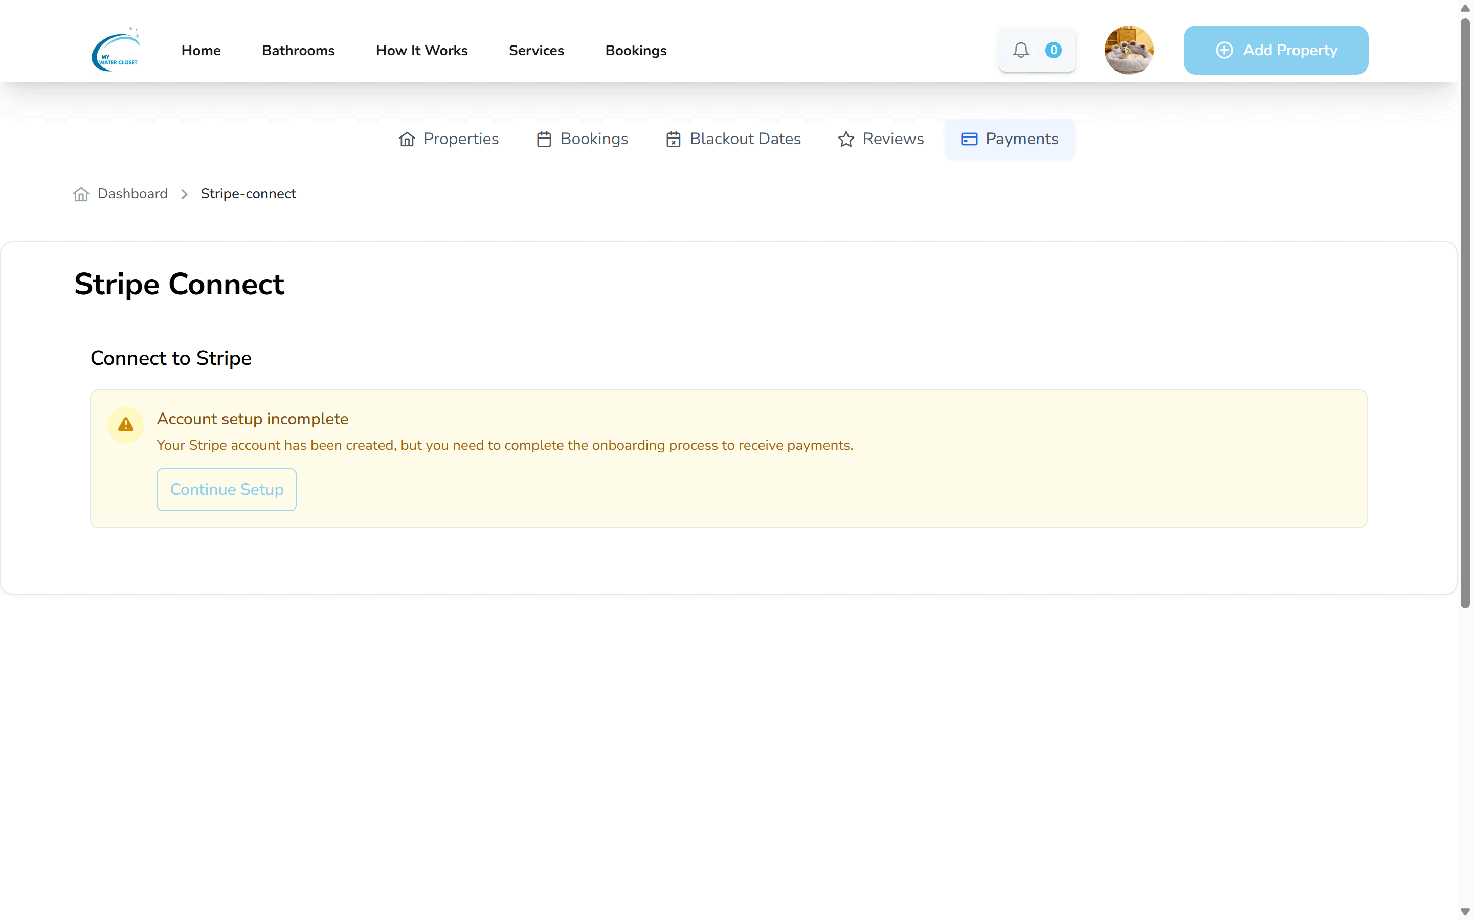Switch to the Bookings dashboard tab
Image resolution: width=1473 pixels, height=920 pixels.
coord(582,140)
